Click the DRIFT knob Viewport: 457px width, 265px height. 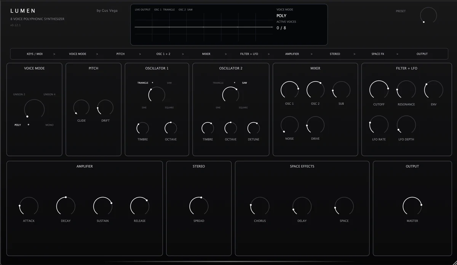click(x=105, y=108)
